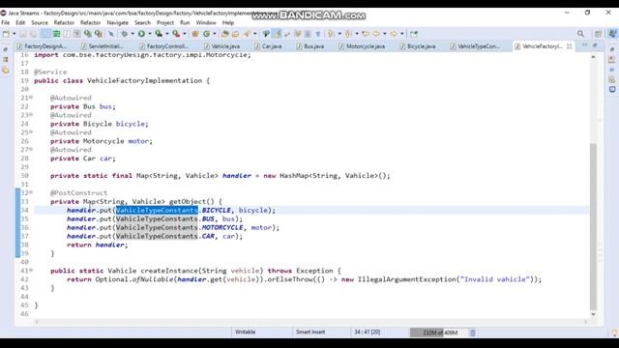
Task: Open the New wizard dropdown arrow
Action: pos(15,34)
